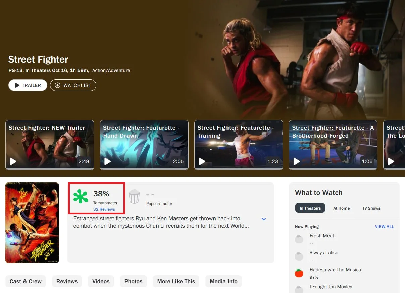
Task: Open the 32 Reviews link
Action: point(104,209)
